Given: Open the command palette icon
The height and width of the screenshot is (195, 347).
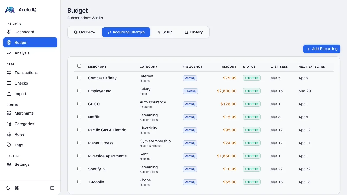Looking at the screenshot, I should pos(17,188).
